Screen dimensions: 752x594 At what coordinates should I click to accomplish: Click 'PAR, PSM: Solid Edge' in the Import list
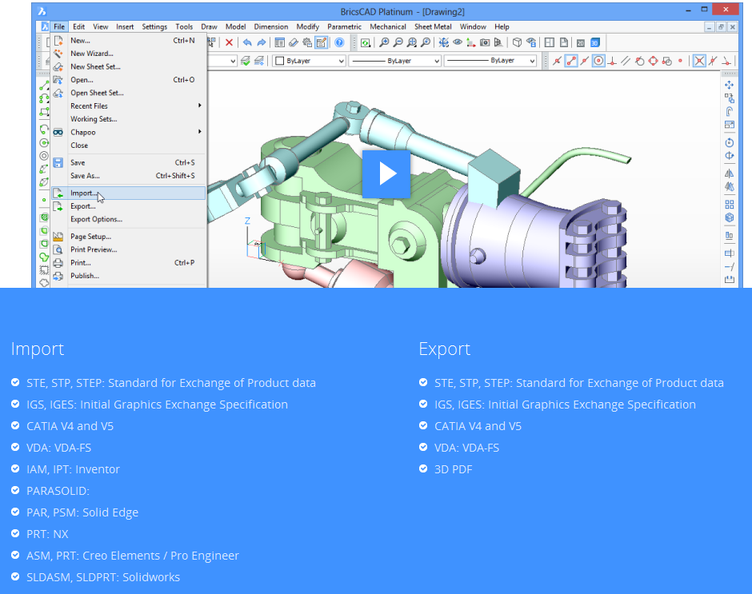click(x=82, y=512)
